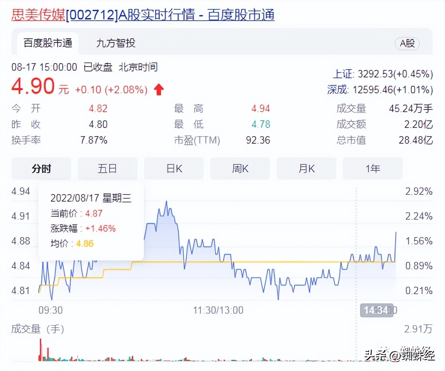Screen dimensions: 445x371
Task: Click the 换手率 turnover rate value
Action: click(94, 140)
